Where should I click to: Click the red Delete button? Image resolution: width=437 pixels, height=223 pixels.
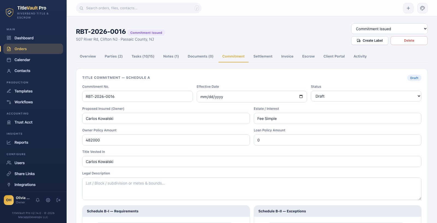tap(409, 41)
